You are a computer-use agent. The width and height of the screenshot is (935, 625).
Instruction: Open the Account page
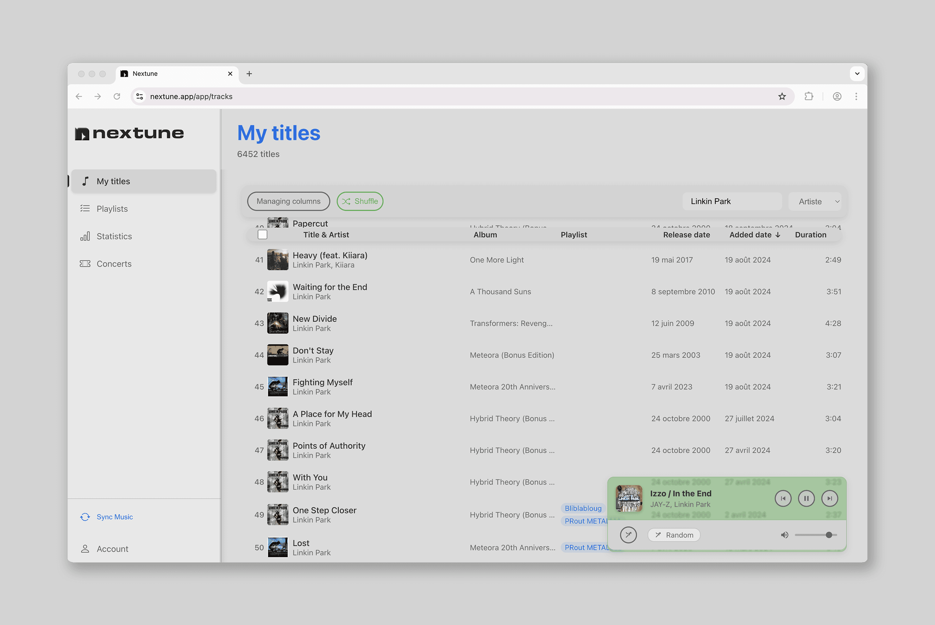pos(112,549)
